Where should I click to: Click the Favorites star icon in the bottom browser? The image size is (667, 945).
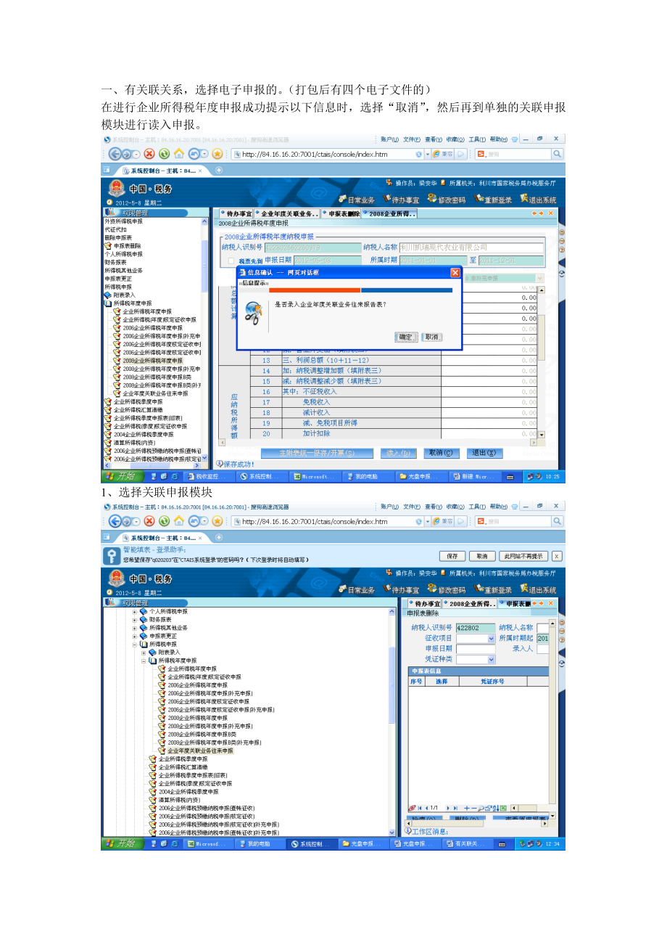(x=217, y=521)
